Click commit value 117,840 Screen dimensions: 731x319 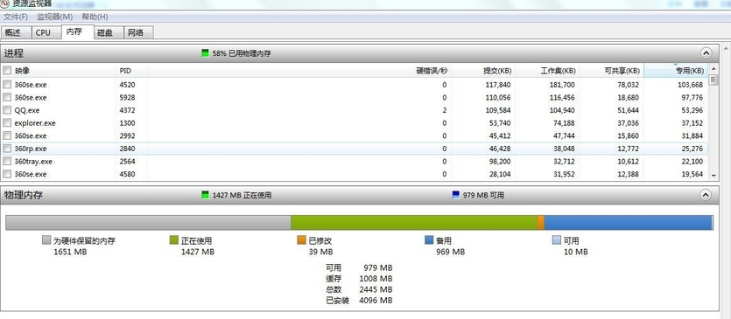497,85
